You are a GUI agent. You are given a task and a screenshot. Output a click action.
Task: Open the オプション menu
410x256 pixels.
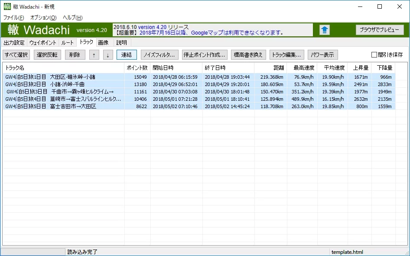(x=43, y=17)
